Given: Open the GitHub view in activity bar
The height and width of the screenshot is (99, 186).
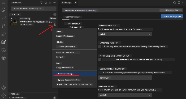Looking at the screenshot, I should 3,58.
